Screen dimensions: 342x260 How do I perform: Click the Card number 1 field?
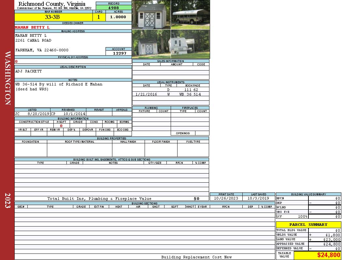click(x=99, y=17)
